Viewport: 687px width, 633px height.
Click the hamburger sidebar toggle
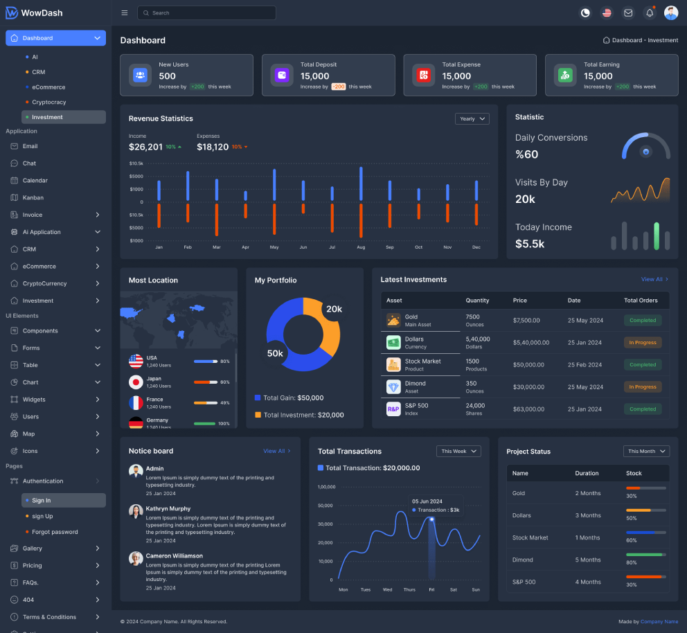[x=125, y=12]
